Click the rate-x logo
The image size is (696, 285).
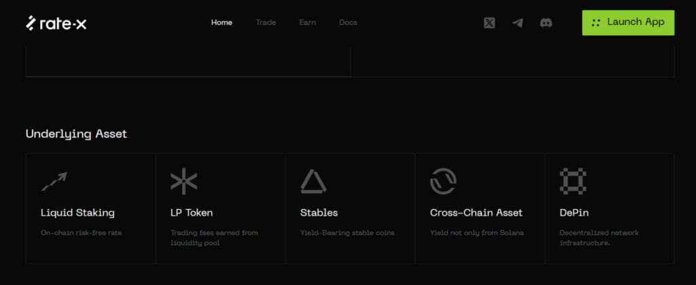56,22
